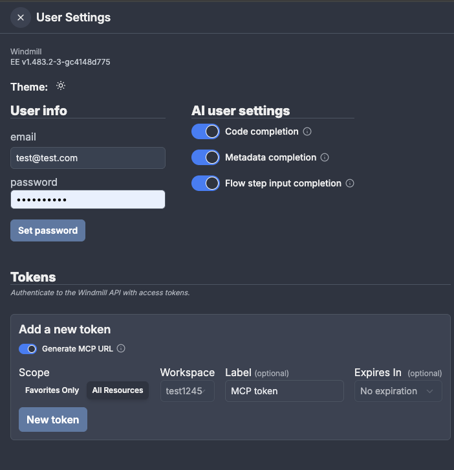
Task: Turn off Metadata completion switch
Action: click(206, 157)
